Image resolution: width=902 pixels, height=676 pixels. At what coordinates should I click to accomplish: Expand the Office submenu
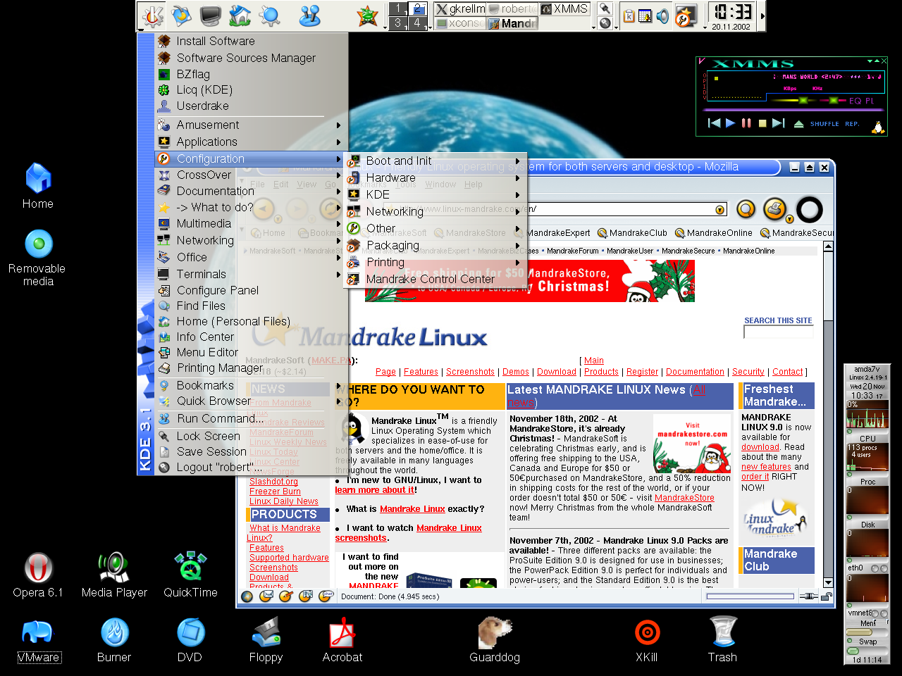click(x=251, y=257)
